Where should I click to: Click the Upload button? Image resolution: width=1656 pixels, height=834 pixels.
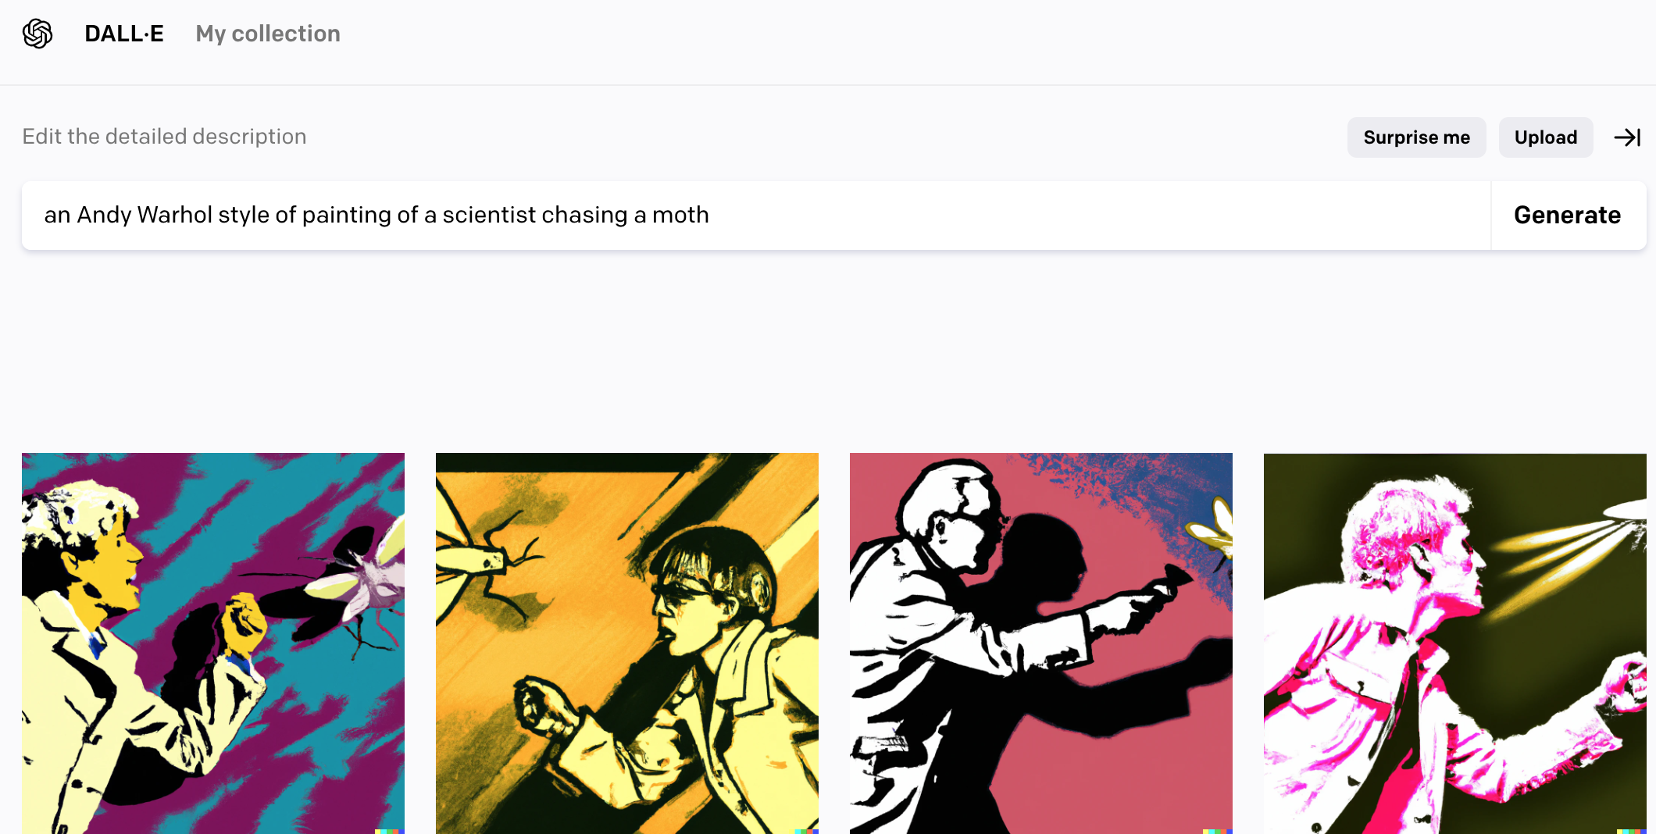click(1546, 137)
